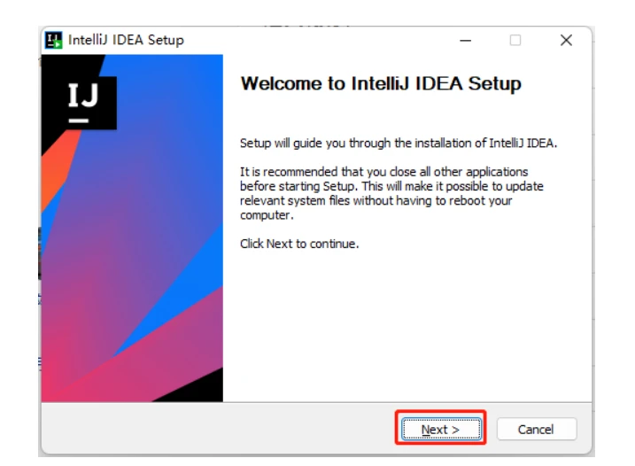Image resolution: width=635 pixels, height=466 pixels.
Task: Close the IntelliJ IDEA Setup window
Action: point(566,41)
